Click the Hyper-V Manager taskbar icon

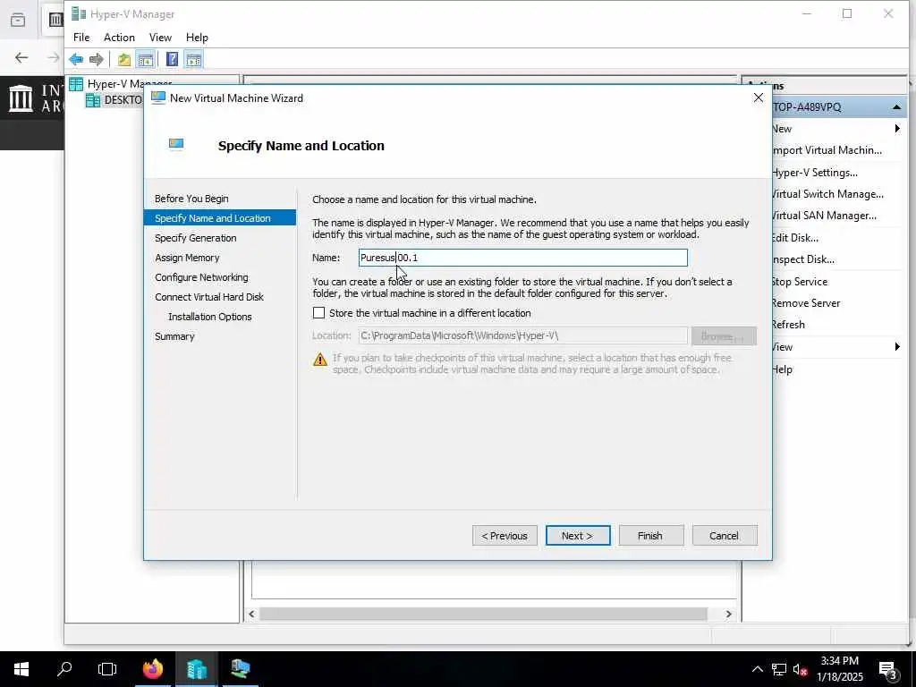point(196,669)
